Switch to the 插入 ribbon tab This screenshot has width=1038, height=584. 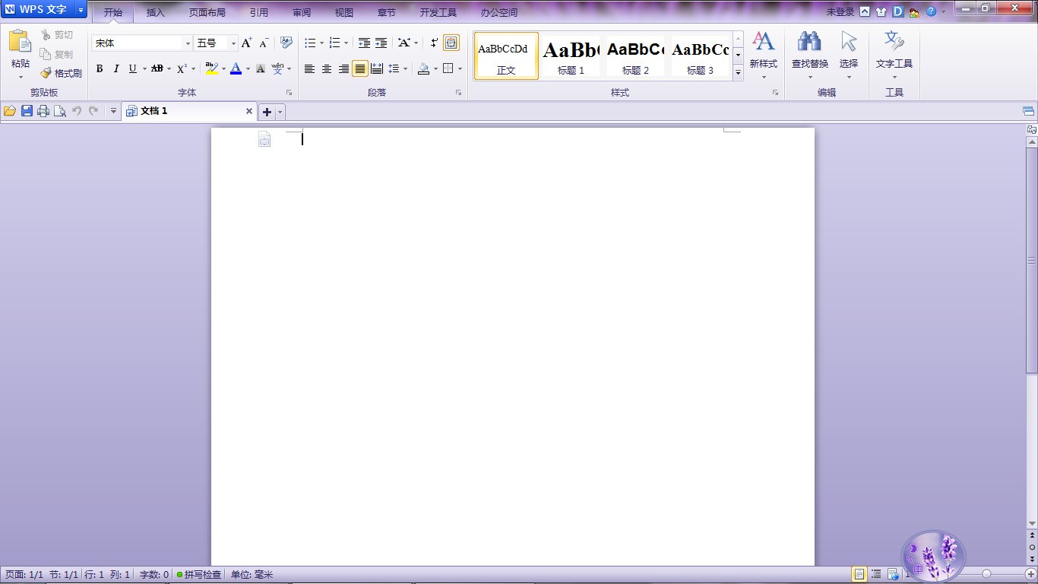tap(155, 13)
